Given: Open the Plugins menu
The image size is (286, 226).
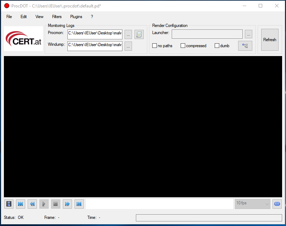Looking at the screenshot, I should [76, 17].
